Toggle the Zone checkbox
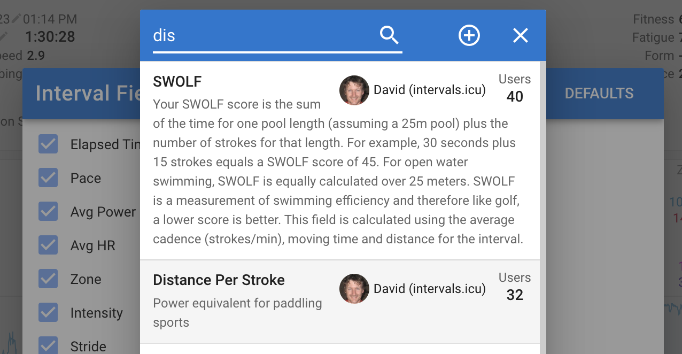This screenshot has height=354, width=682. click(48, 279)
